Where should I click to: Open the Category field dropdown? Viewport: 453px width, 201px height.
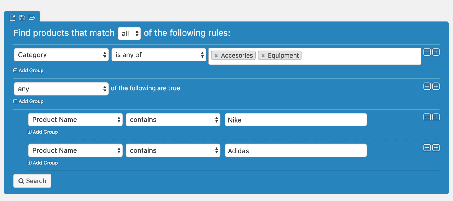coord(61,55)
